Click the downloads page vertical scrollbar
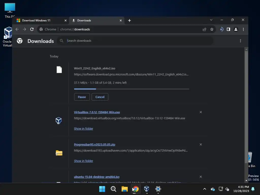This screenshot has width=260, height=195. click(246, 107)
